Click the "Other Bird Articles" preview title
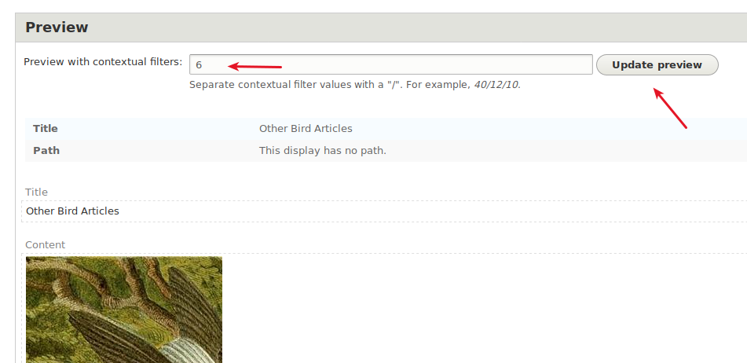Viewport: 747px width, 363px height. click(x=72, y=211)
